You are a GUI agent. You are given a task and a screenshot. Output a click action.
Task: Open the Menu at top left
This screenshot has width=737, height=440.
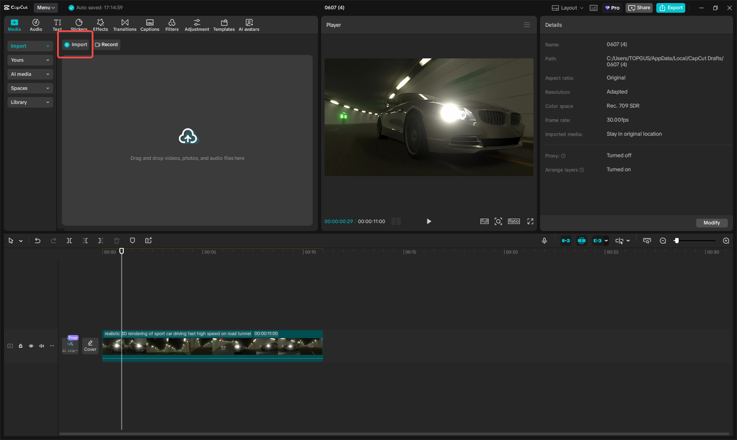coord(45,7)
